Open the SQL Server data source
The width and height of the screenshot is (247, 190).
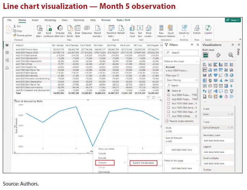70,29
